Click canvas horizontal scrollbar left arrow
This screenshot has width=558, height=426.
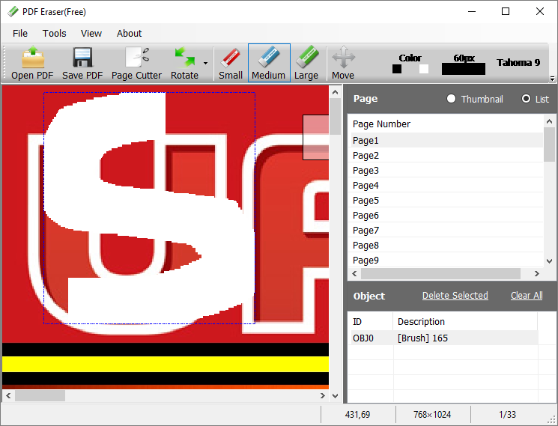8,395
